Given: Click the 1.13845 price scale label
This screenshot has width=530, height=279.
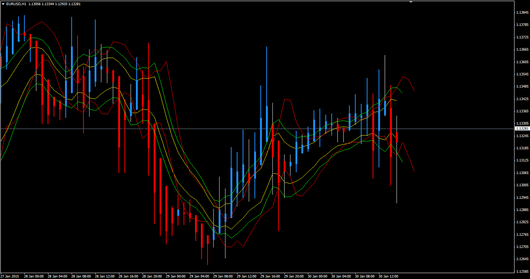Looking at the screenshot, I should [523, 13].
